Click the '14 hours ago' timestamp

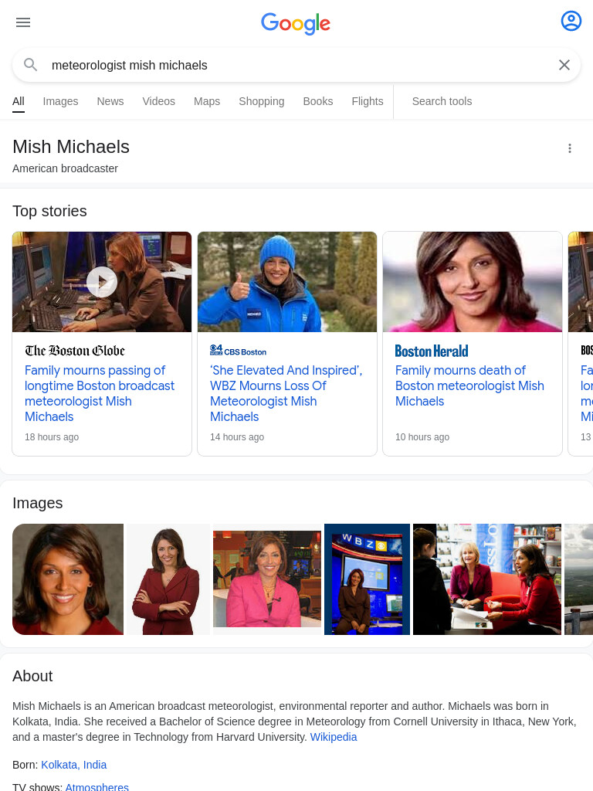click(237, 437)
